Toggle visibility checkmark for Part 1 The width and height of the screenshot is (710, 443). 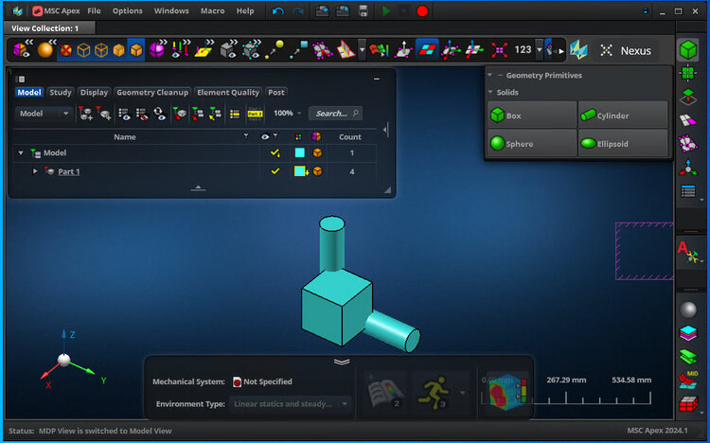point(275,171)
